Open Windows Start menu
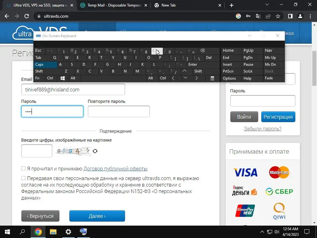317x238 pixels. [7, 232]
